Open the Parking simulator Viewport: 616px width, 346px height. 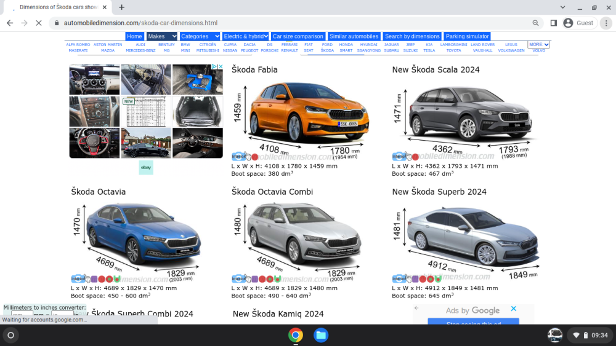[x=467, y=36]
